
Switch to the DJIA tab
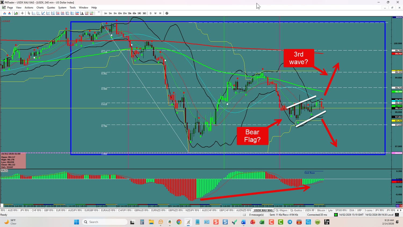point(352,210)
